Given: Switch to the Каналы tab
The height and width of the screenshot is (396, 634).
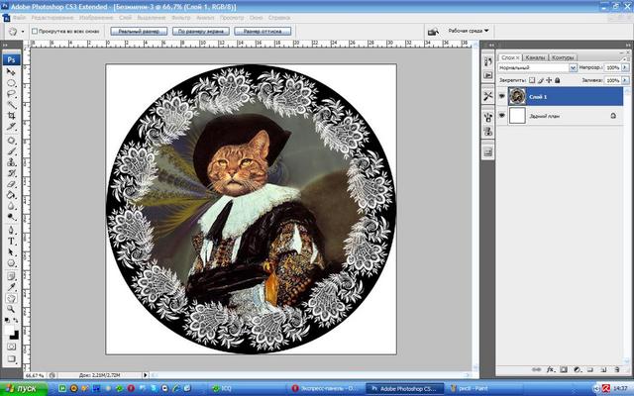Looking at the screenshot, I should [535, 57].
